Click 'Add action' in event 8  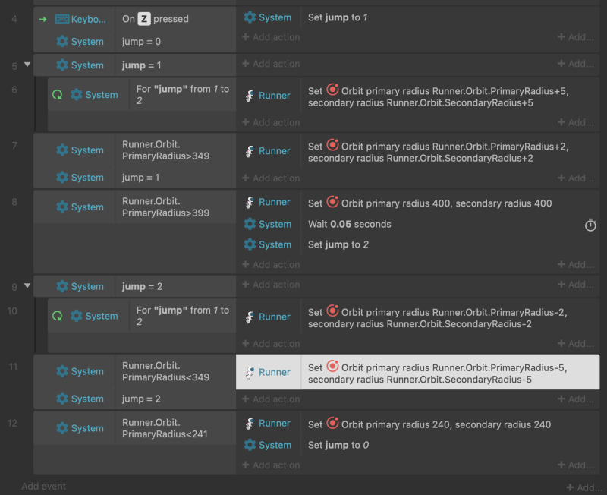coord(271,264)
